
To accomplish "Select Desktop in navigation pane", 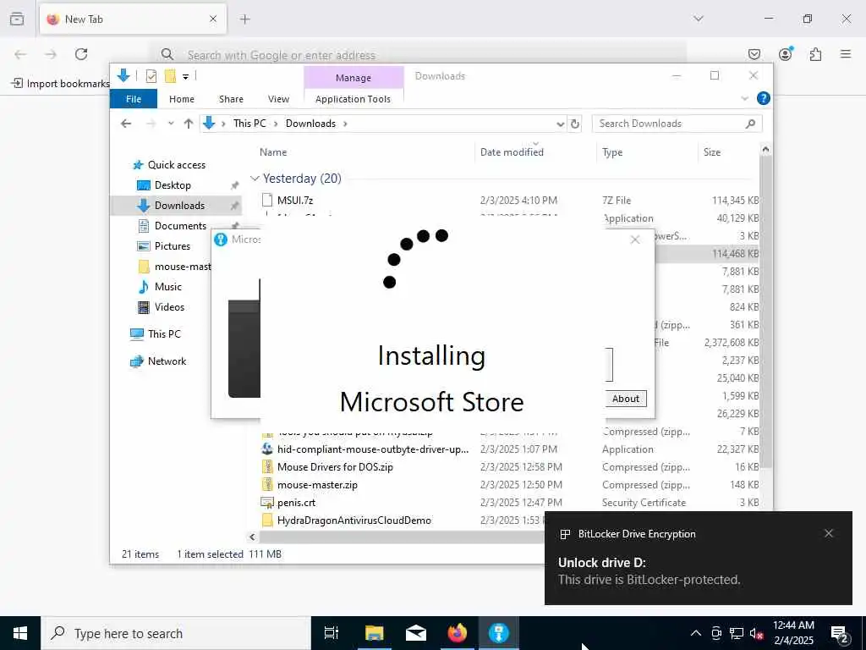I will tap(173, 185).
